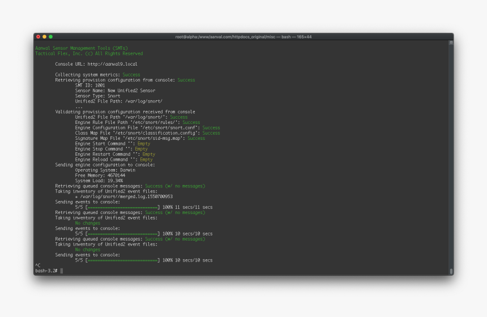Click Success after Collecting system metrics
The width and height of the screenshot is (487, 317).
pos(131,75)
